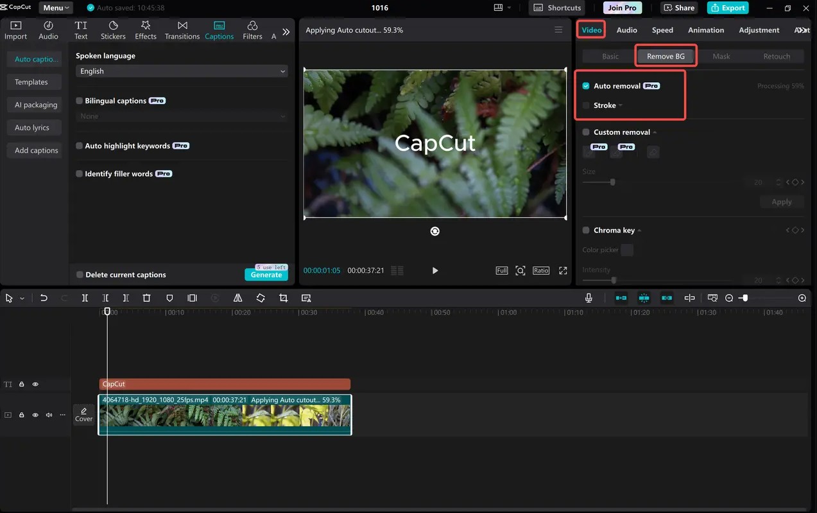The width and height of the screenshot is (817, 513).
Task: Open the preview panel hamburger menu
Action: pyautogui.click(x=558, y=30)
